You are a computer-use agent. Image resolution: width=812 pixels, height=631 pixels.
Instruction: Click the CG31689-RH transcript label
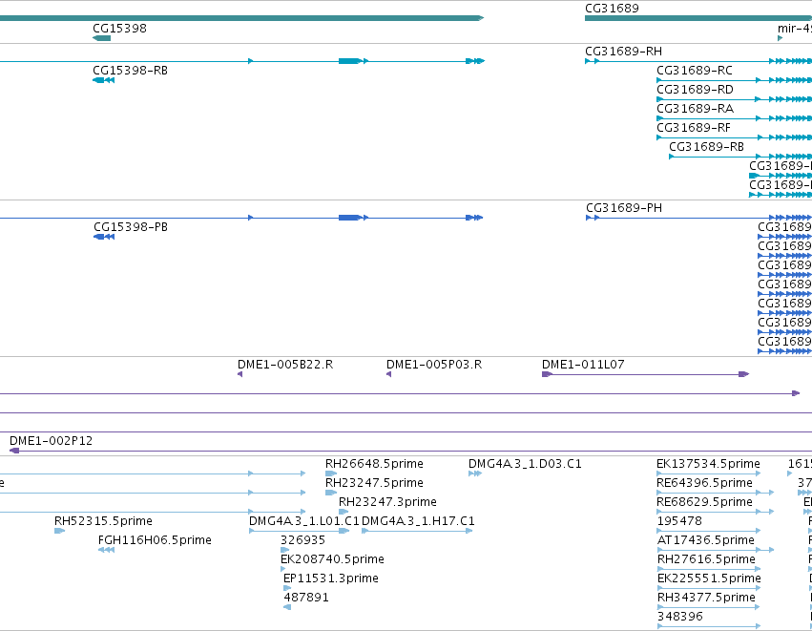click(x=623, y=52)
